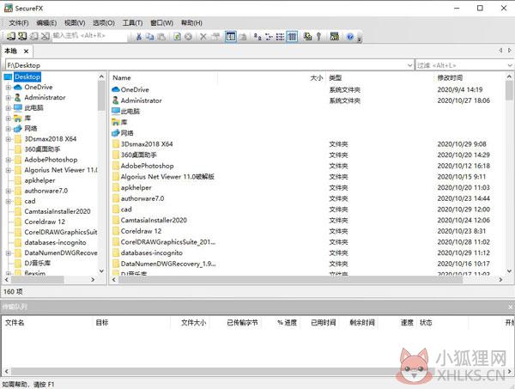Switch to List view
The height and width of the screenshot is (389, 515).
click(x=280, y=36)
